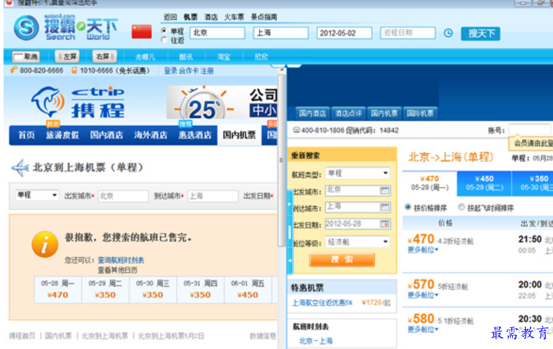Click the 取消 button

(x=26, y=57)
